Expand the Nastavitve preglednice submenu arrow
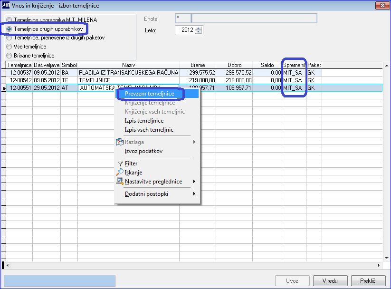 (194, 182)
